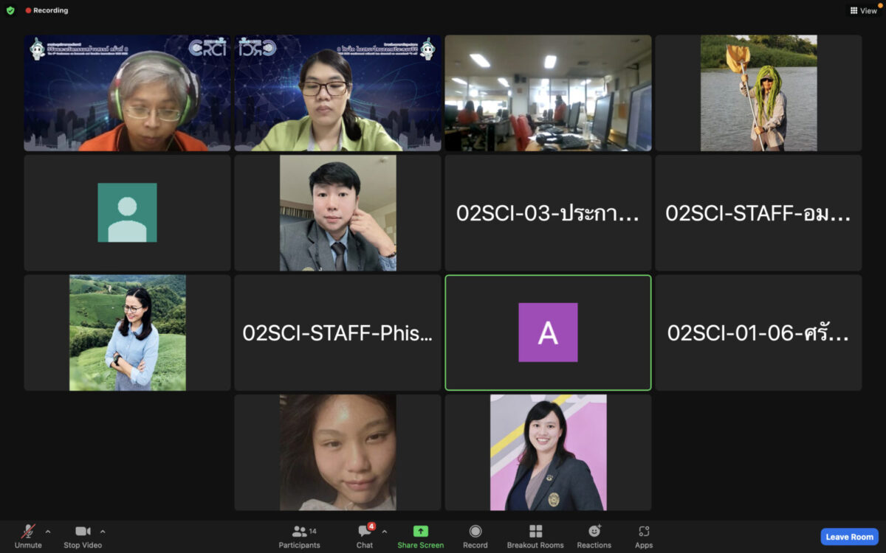
Task: Start recording with the Record button
Action: 475,535
